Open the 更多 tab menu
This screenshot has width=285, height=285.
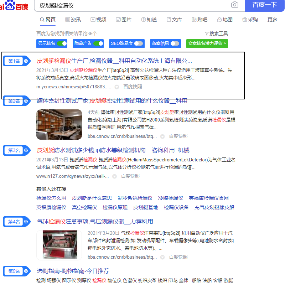(x=272, y=20)
